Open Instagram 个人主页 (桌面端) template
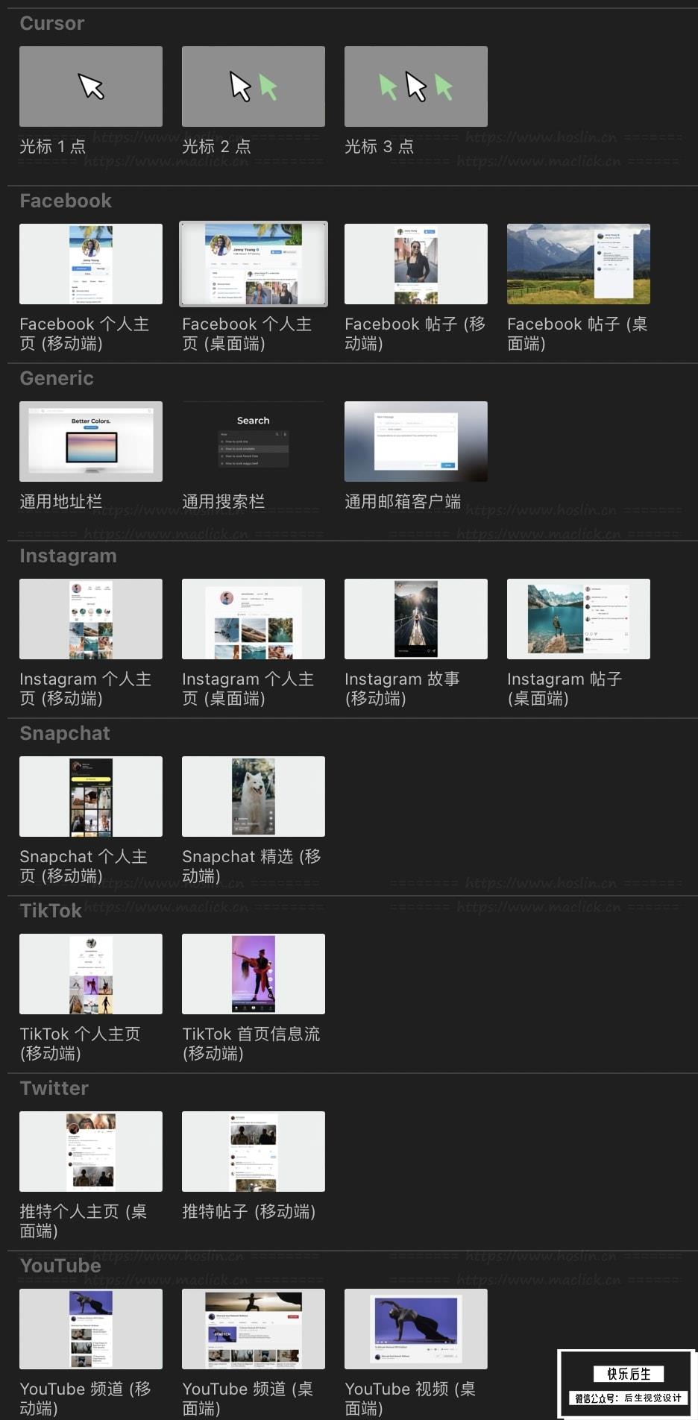 (x=254, y=619)
